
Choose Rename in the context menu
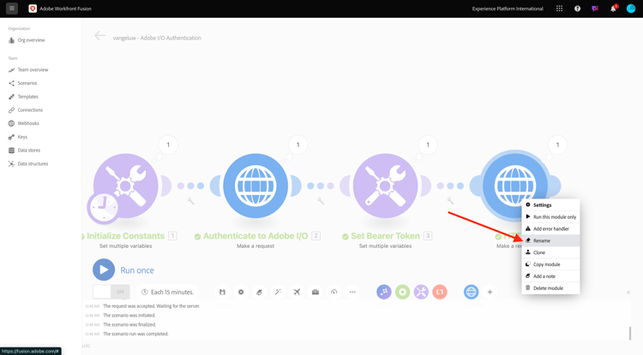click(550, 240)
